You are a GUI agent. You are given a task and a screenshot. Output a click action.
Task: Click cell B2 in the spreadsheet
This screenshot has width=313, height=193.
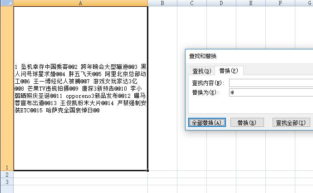coord(162,174)
